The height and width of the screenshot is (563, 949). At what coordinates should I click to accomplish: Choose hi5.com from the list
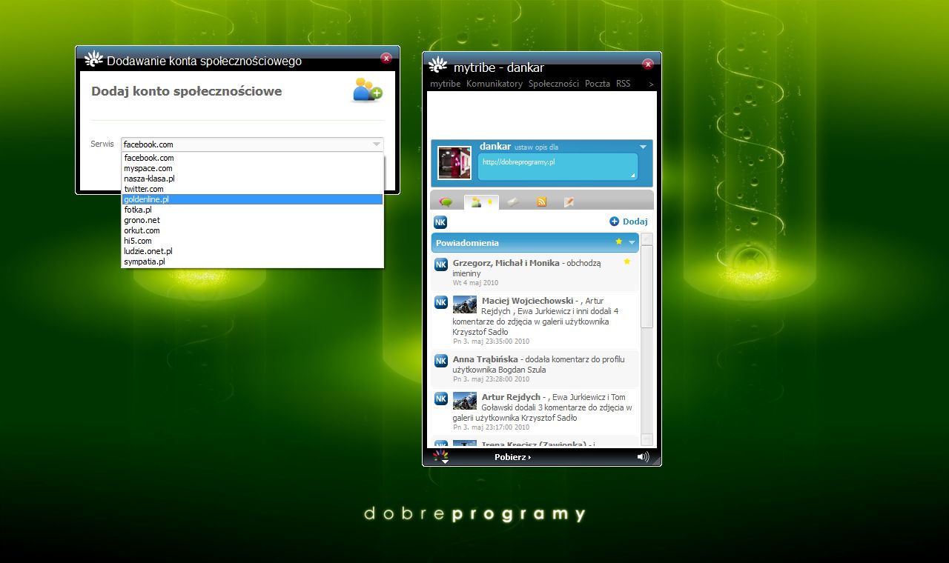(x=252, y=241)
